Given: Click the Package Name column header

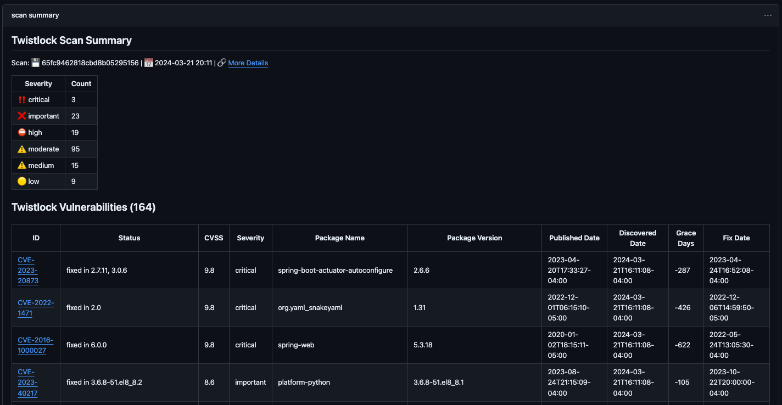Looking at the screenshot, I should (339, 238).
